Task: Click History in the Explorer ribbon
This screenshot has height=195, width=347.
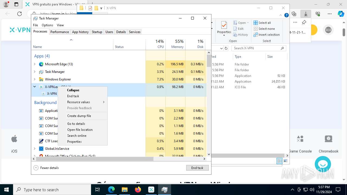Action: [x=241, y=35]
